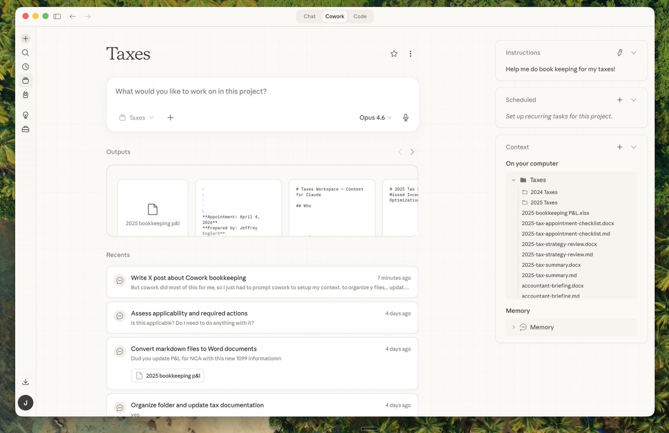
Task: Add attachment with the plus next to Taxes
Action: [171, 118]
